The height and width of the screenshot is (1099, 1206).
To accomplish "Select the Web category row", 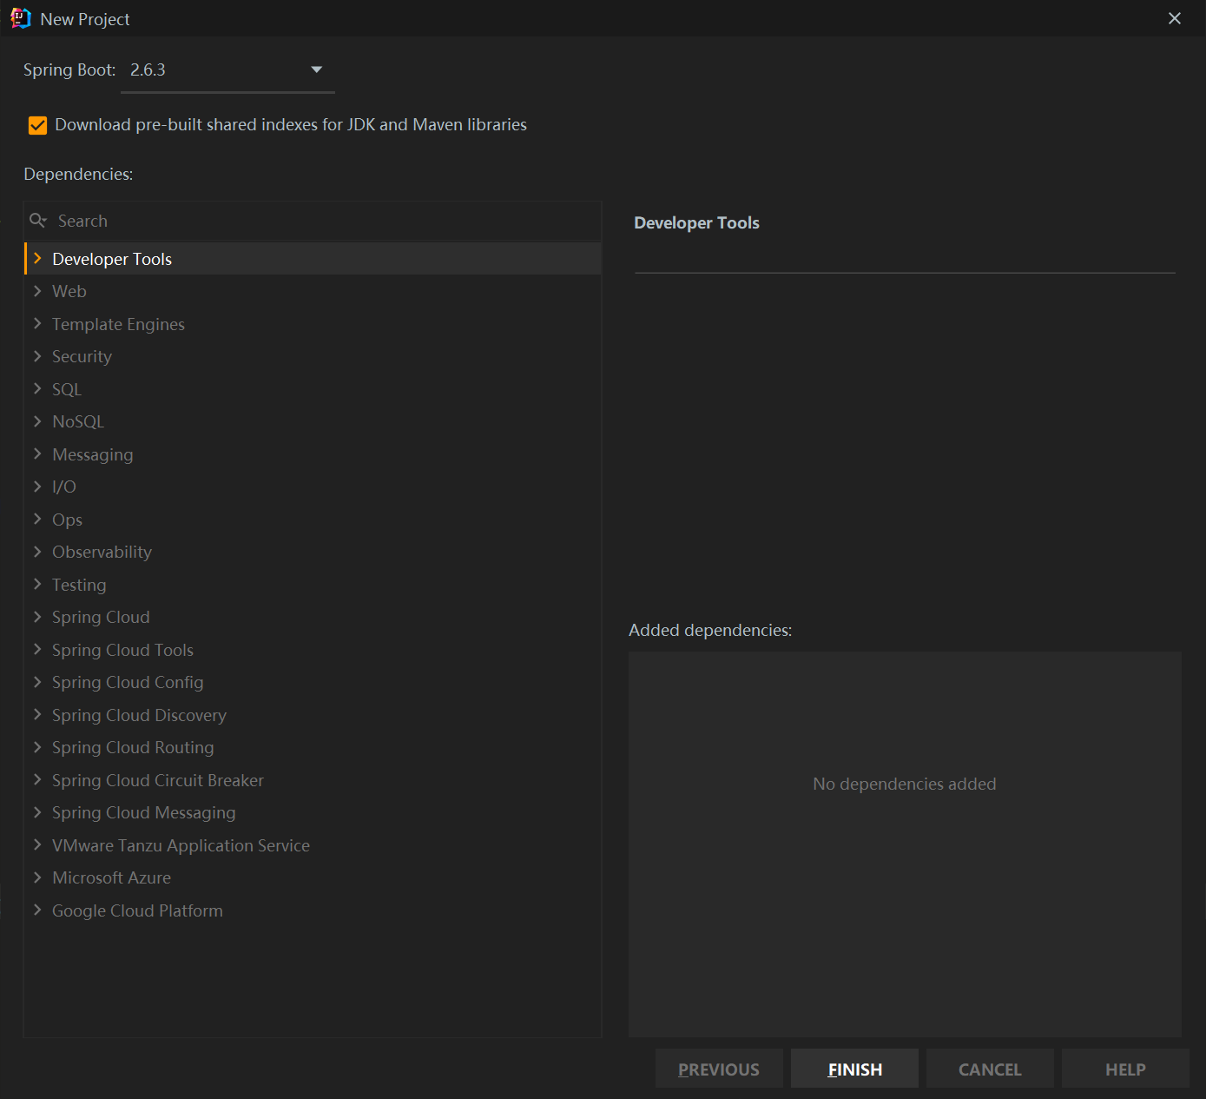I will pyautogui.click(x=313, y=291).
